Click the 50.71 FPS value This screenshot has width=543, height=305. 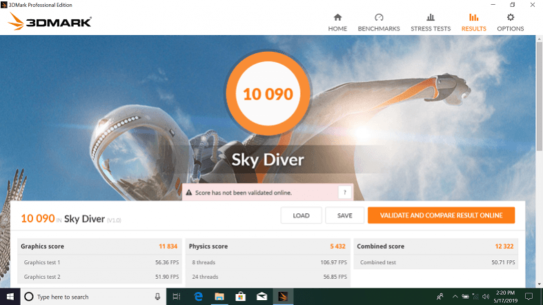tap(503, 262)
